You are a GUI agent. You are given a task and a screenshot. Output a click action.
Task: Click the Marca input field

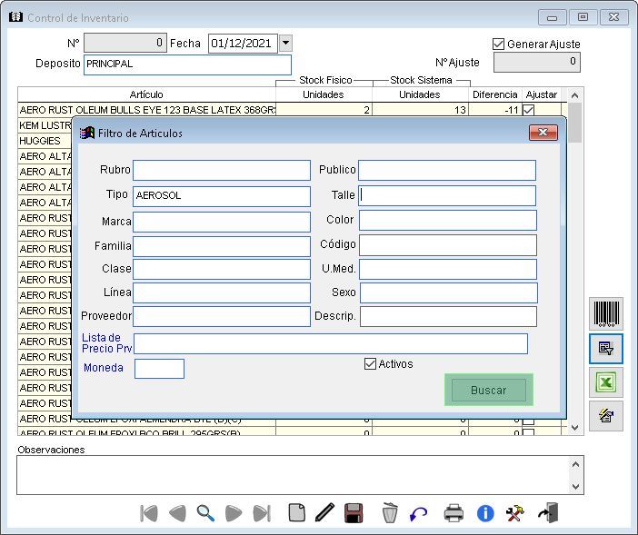pyautogui.click(x=222, y=222)
